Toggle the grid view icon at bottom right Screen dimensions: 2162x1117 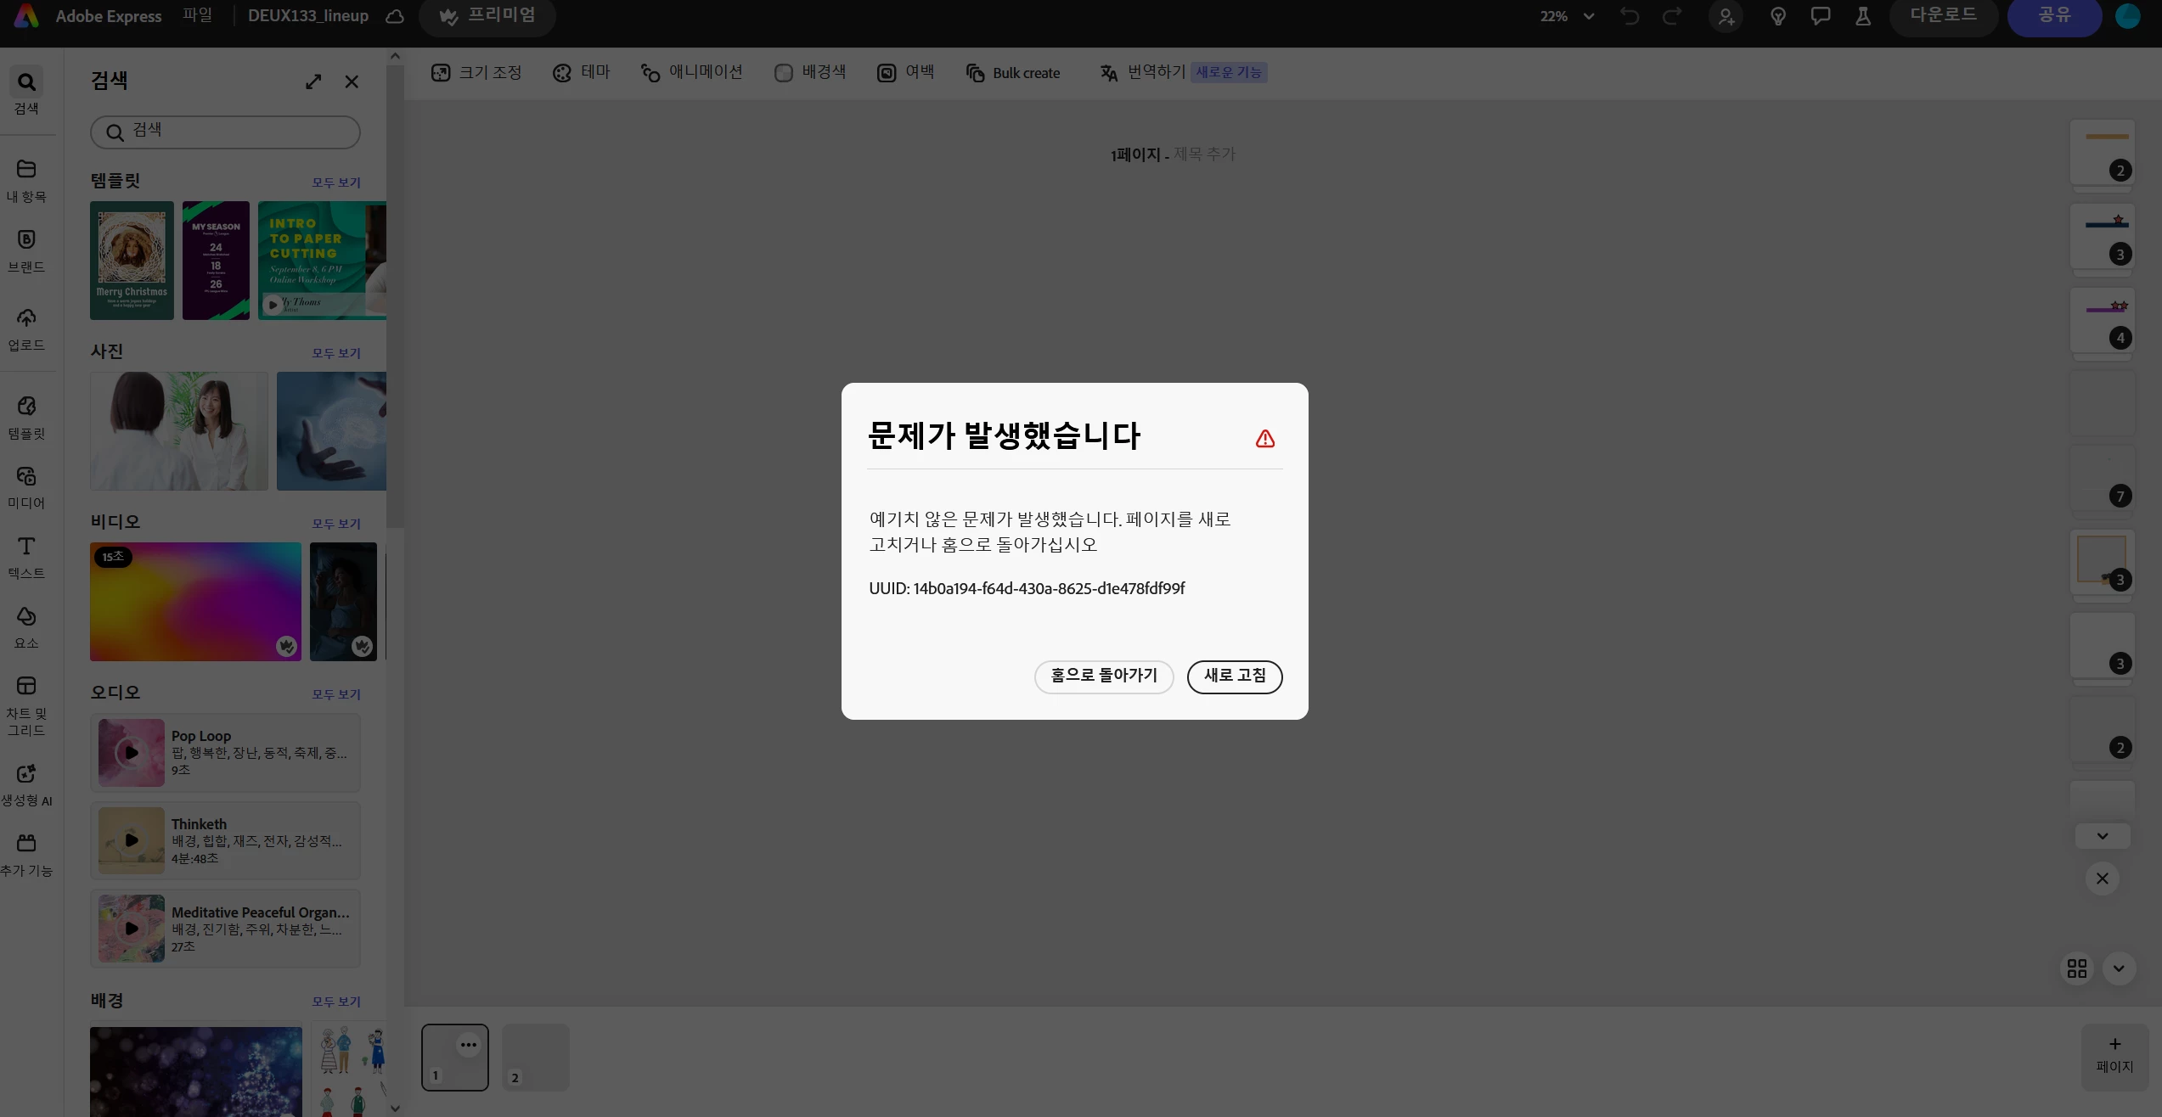tap(2077, 968)
